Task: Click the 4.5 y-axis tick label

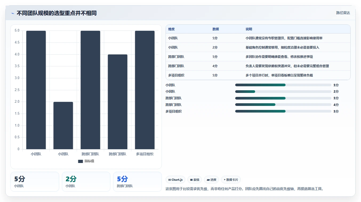Action: click(x=17, y=42)
